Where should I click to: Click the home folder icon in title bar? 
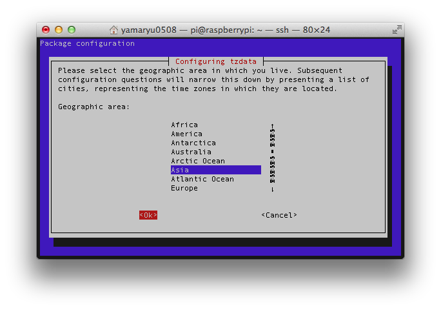coord(113,30)
